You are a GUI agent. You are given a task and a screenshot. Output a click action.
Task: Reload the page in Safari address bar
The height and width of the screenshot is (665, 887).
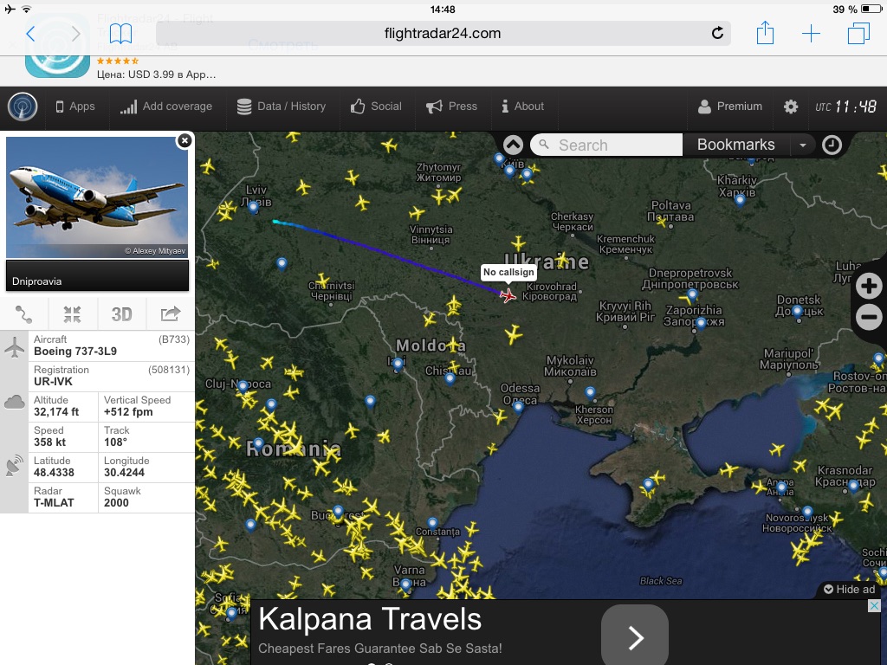tap(717, 34)
